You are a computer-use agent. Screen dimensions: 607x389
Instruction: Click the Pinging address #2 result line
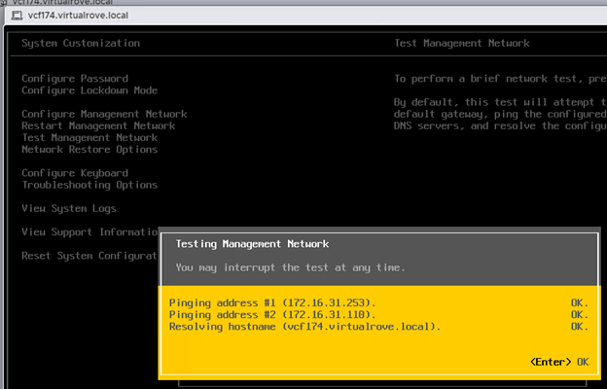click(272, 314)
